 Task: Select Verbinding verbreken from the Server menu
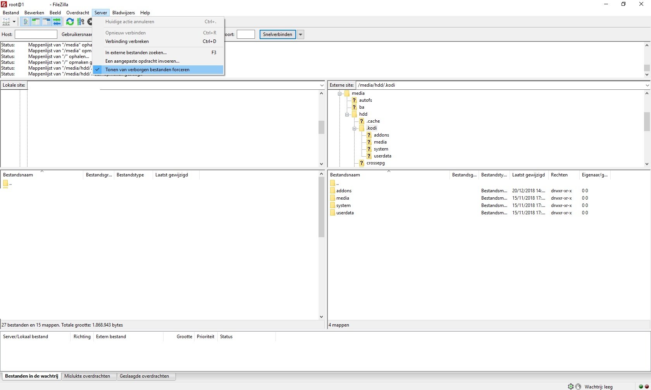(127, 41)
